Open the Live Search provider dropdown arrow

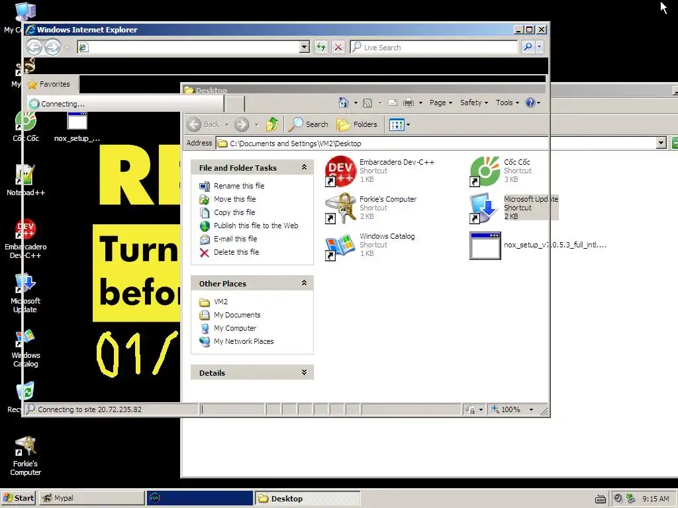(539, 47)
